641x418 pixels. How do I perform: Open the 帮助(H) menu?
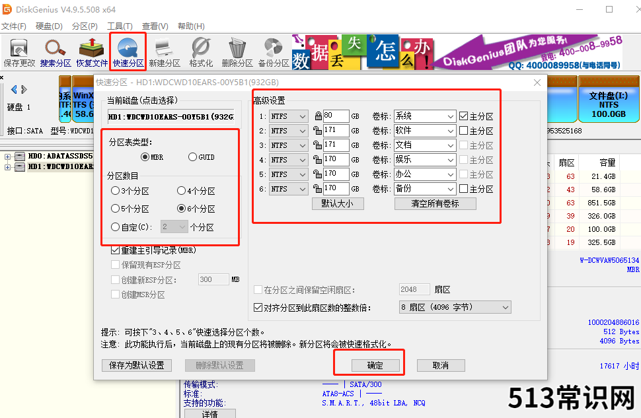point(191,26)
